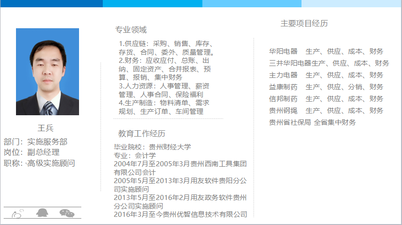Click the profile photo of 王兵
This screenshot has height=225, width=402.
point(48,72)
